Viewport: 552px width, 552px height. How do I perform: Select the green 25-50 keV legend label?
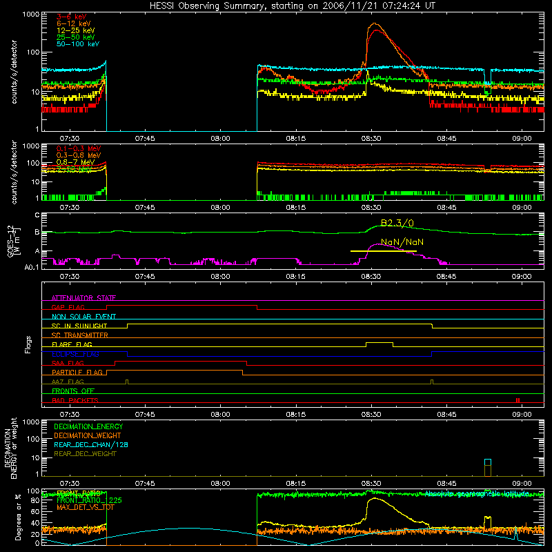(76, 37)
